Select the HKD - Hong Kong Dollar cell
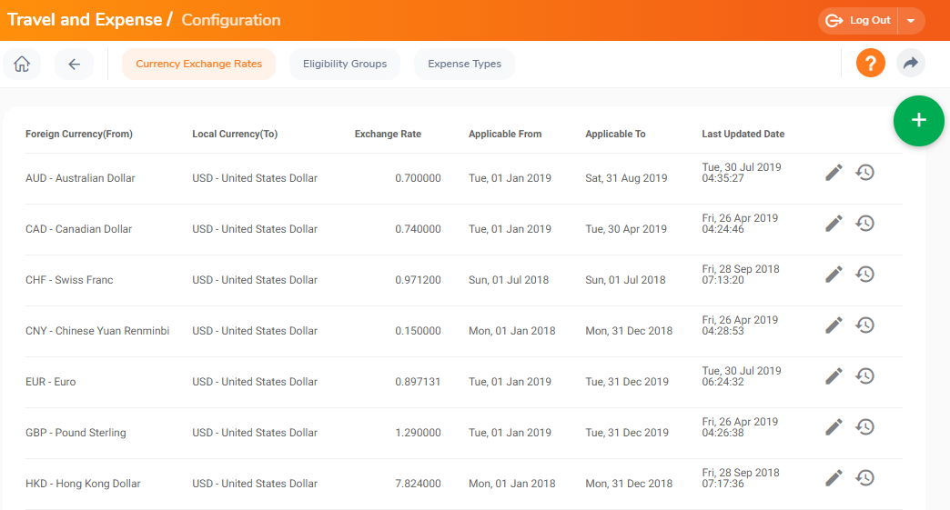The width and height of the screenshot is (950, 510). [83, 483]
